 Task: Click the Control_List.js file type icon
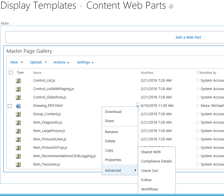pyautogui.click(x=18, y=81)
